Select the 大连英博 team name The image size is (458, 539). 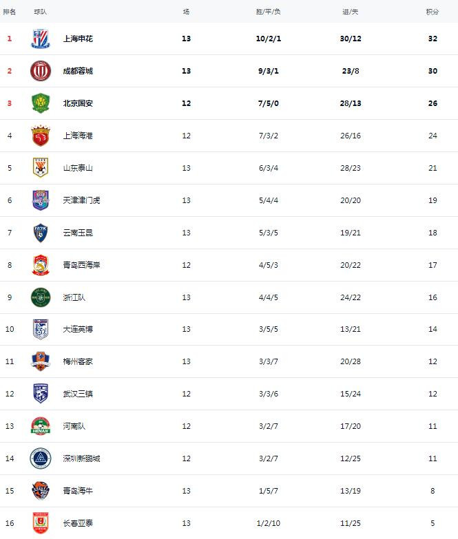tap(78, 329)
